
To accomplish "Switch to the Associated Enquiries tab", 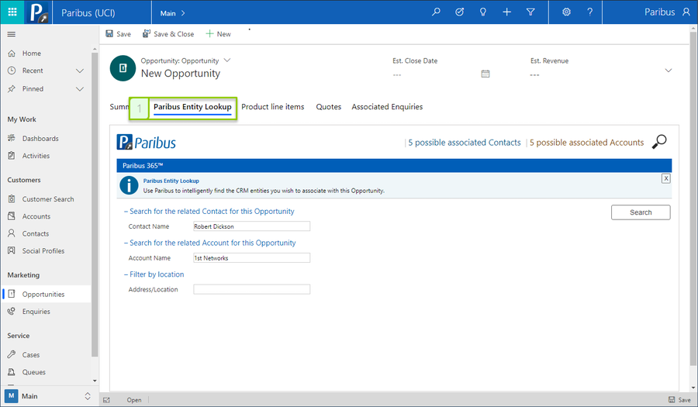I will tap(387, 107).
